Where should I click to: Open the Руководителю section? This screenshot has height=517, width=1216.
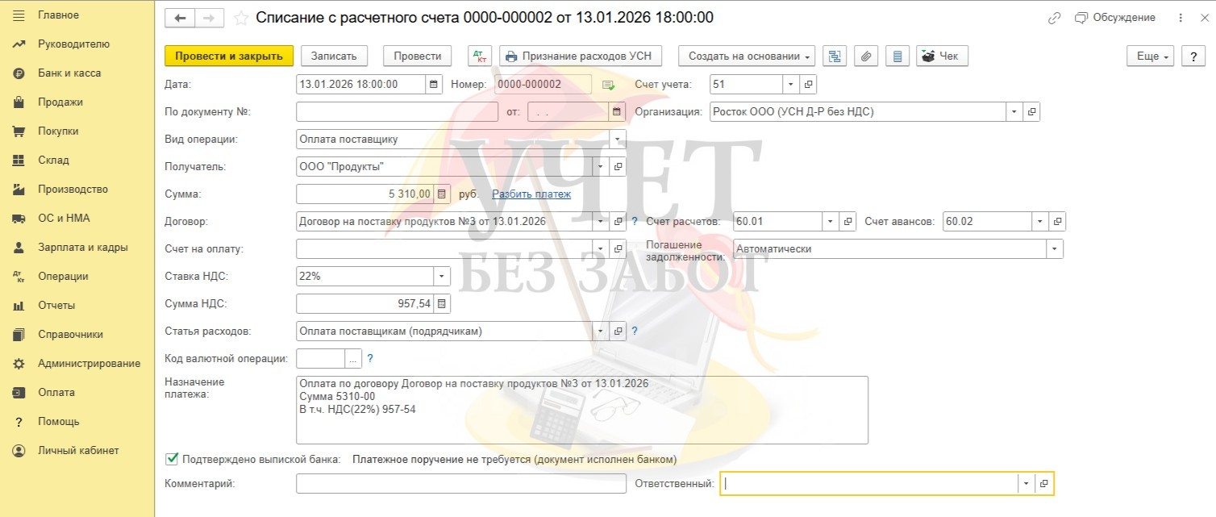click(x=73, y=44)
